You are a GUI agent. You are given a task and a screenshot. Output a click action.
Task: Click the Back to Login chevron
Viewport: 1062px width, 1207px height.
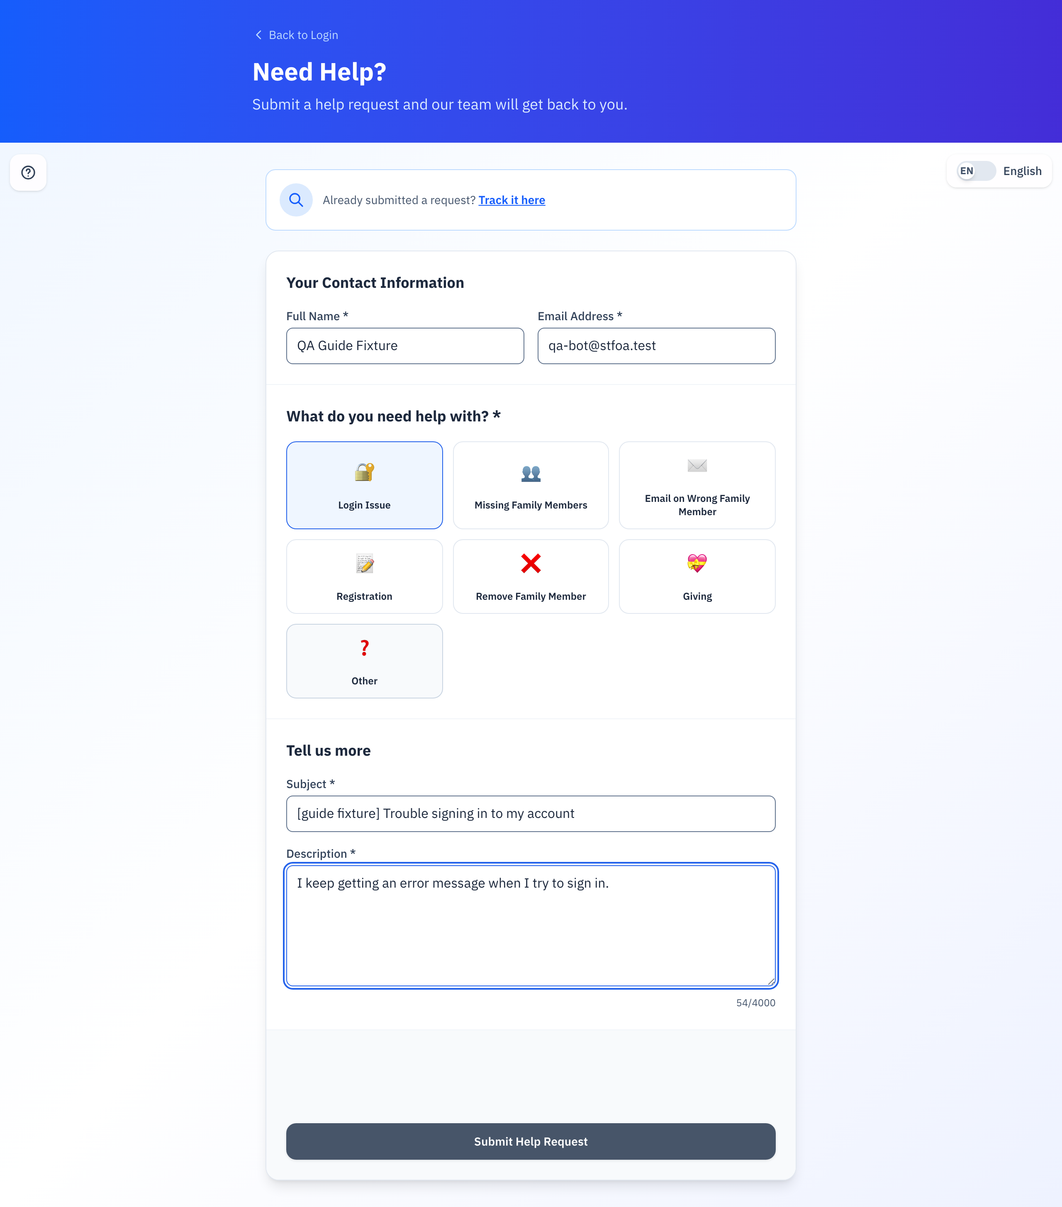(258, 35)
